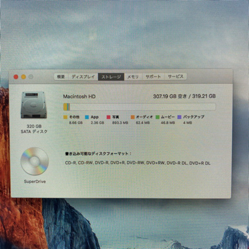Viewport: 249px width, 249px height.
Task: Click the 2.36 GB App value
Action: point(97,123)
